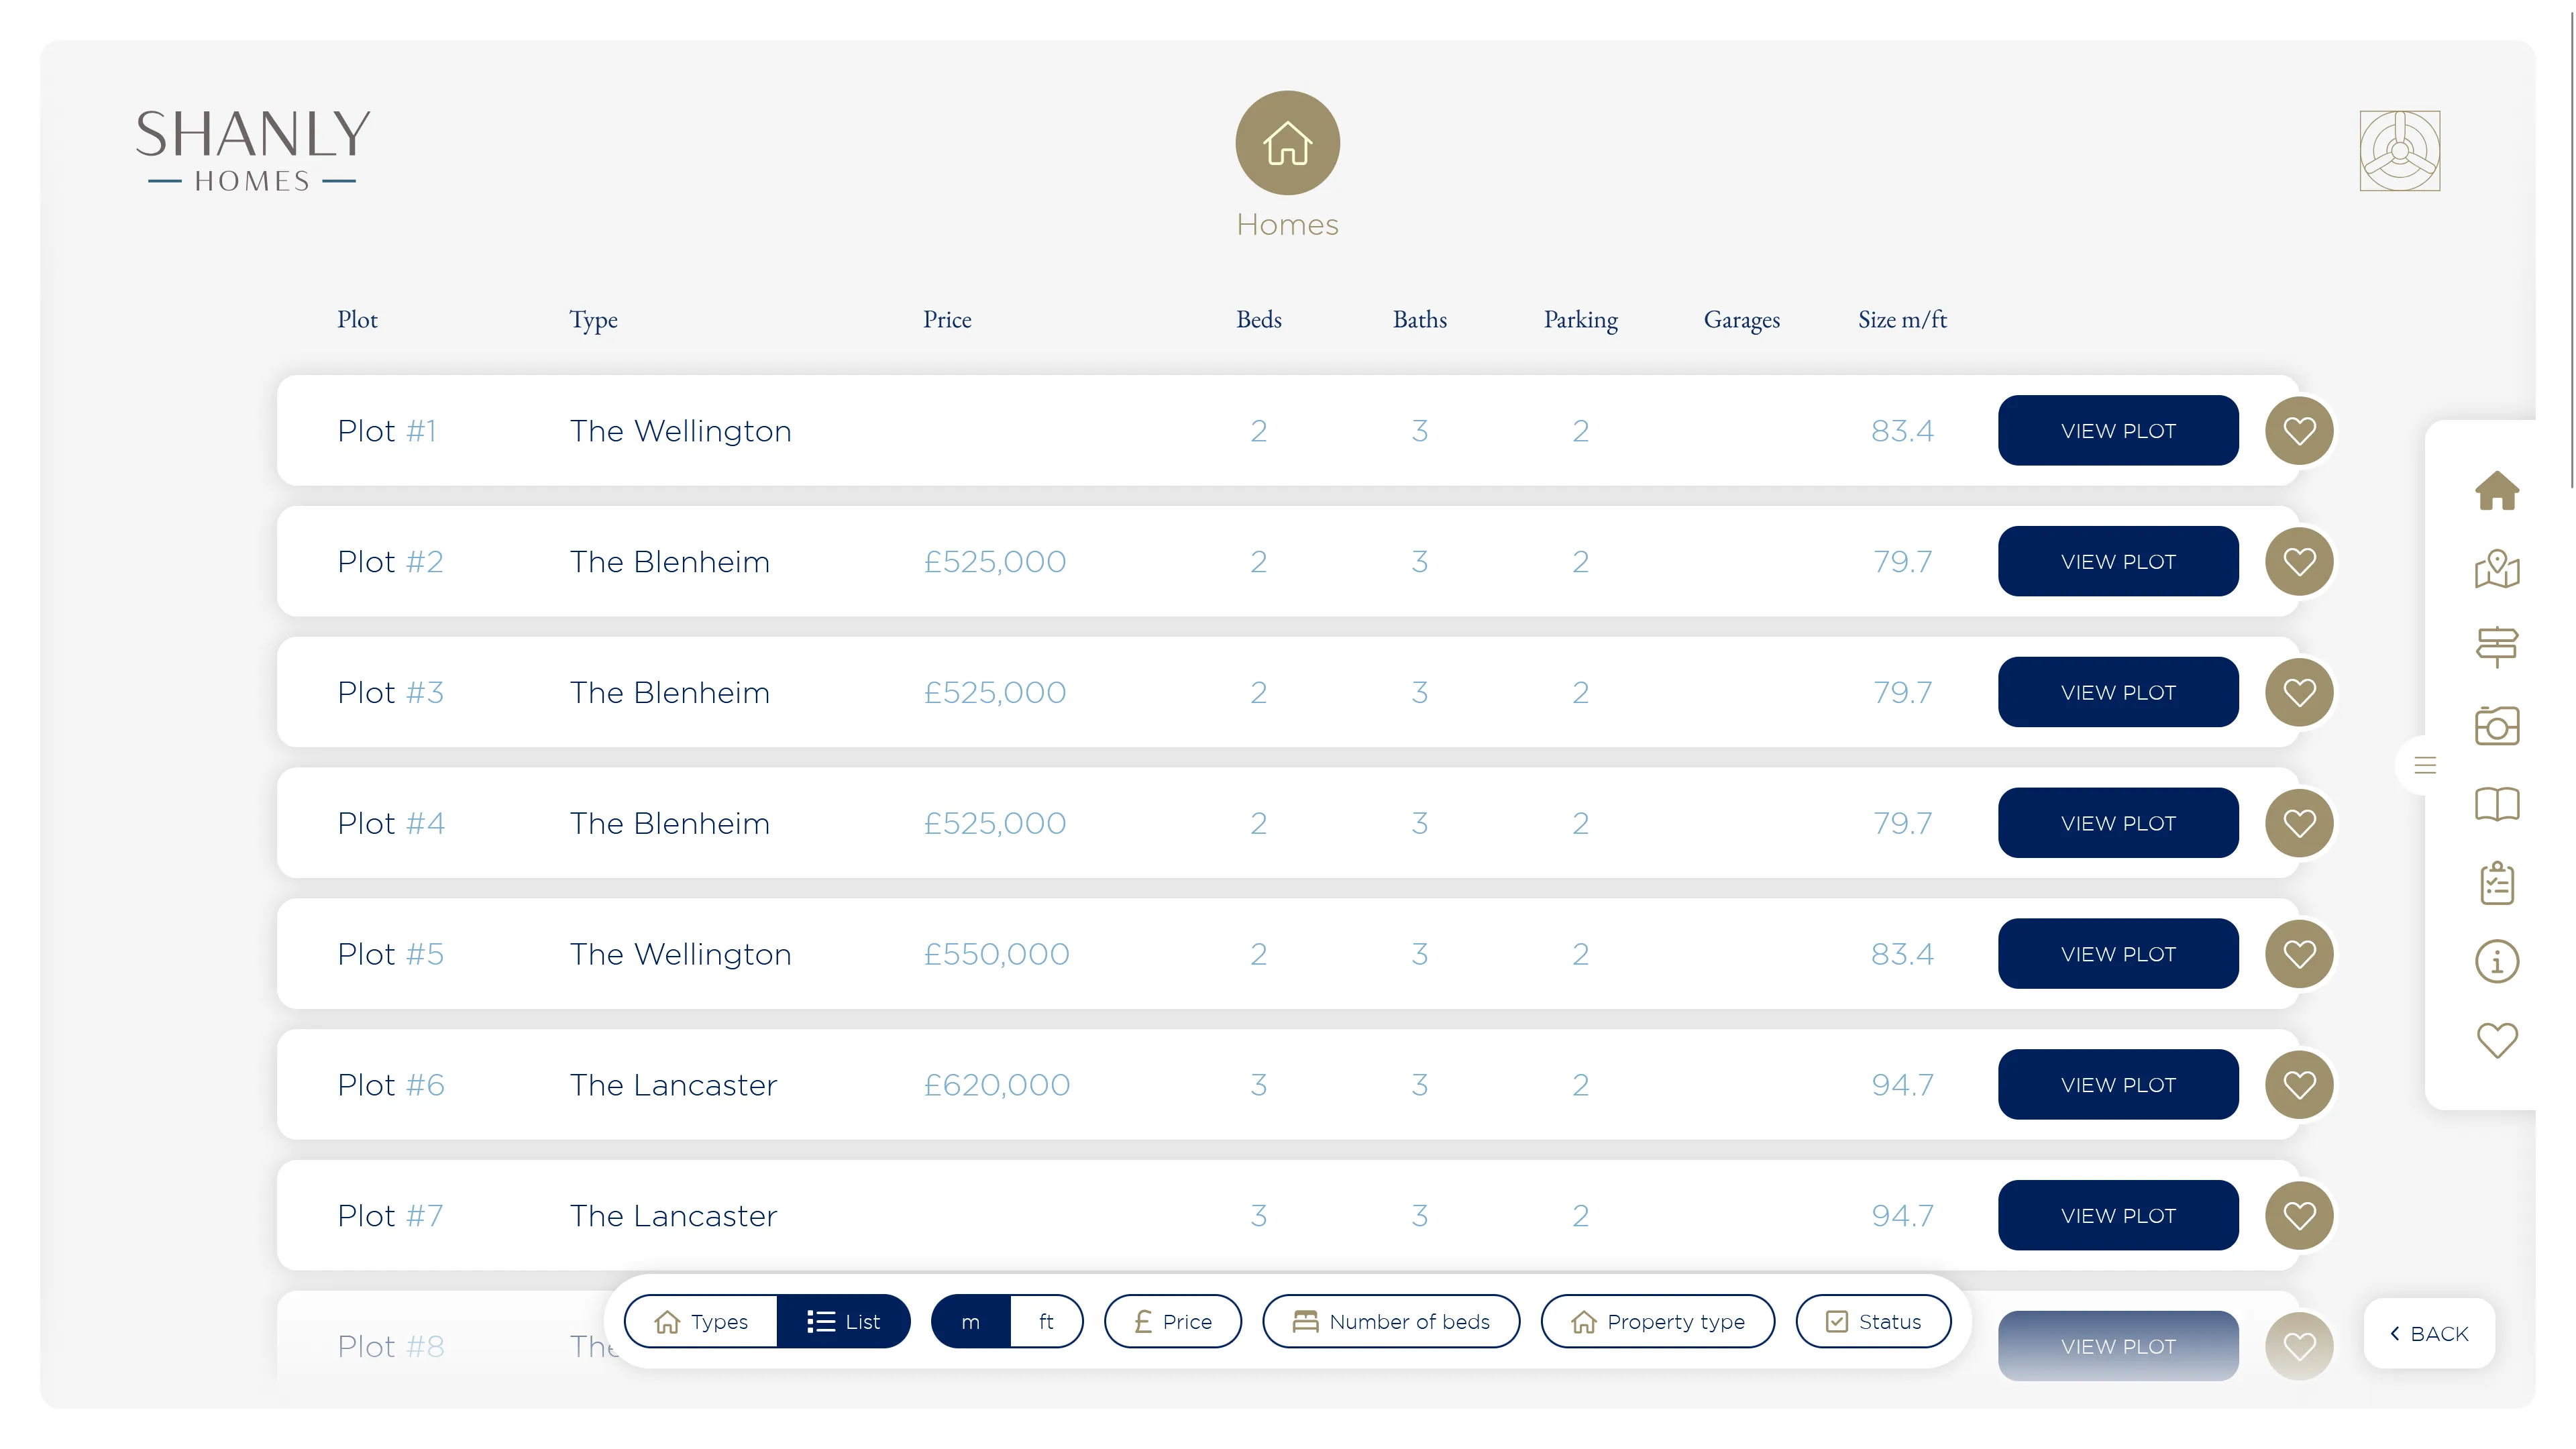2576x1449 pixels.
Task: Click the signpost local area icon
Action: pos(2497,647)
